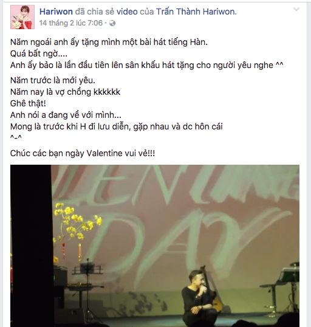Follow the 'video' link in post header

click(x=127, y=12)
